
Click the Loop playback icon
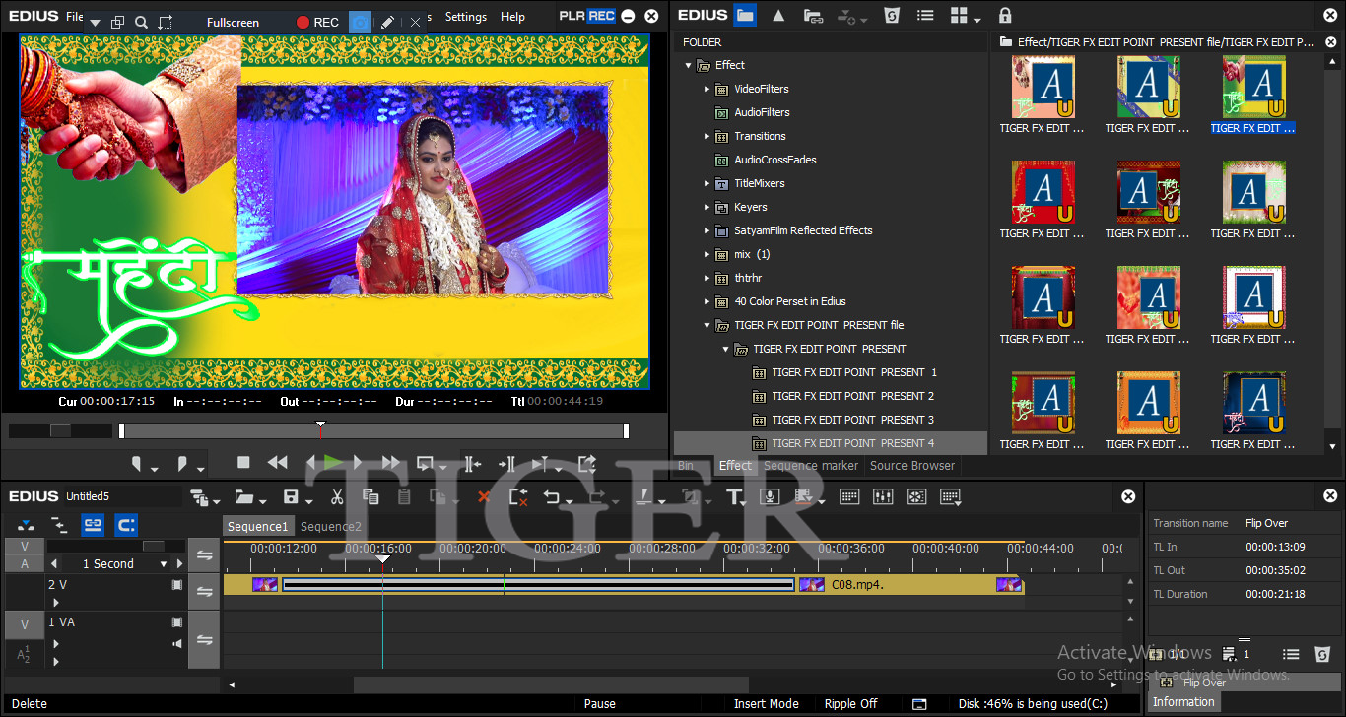tap(426, 463)
